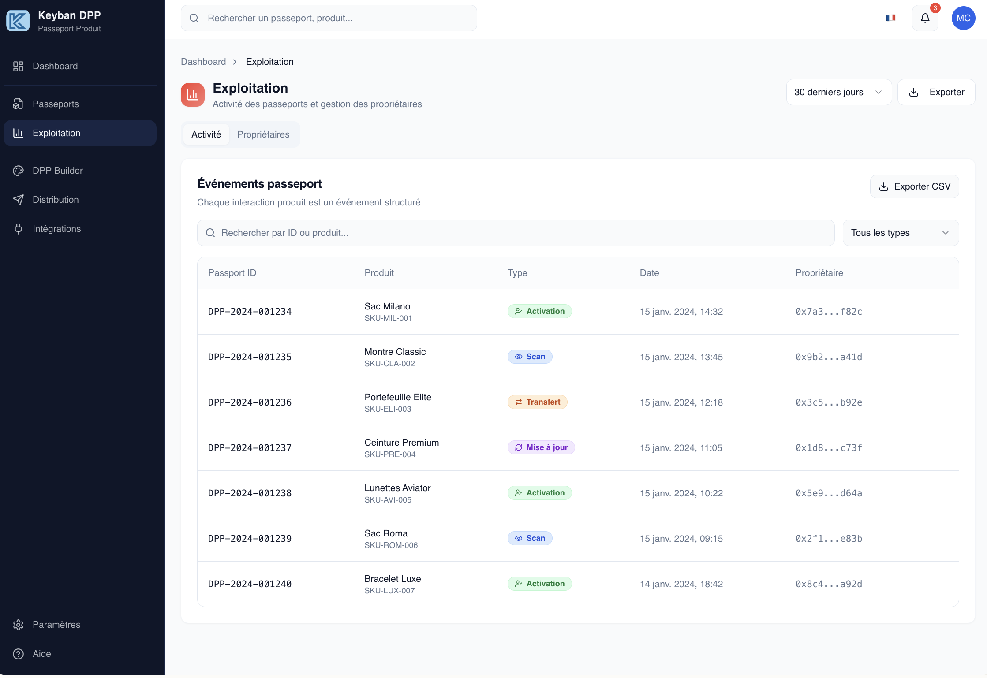Open the Passeports sidebar section
987x678 pixels.
click(x=80, y=104)
